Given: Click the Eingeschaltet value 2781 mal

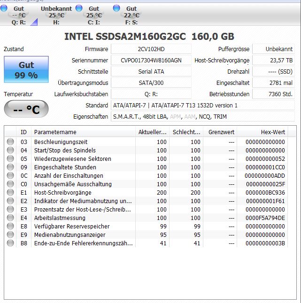Looking at the screenshot, I should (x=274, y=83).
